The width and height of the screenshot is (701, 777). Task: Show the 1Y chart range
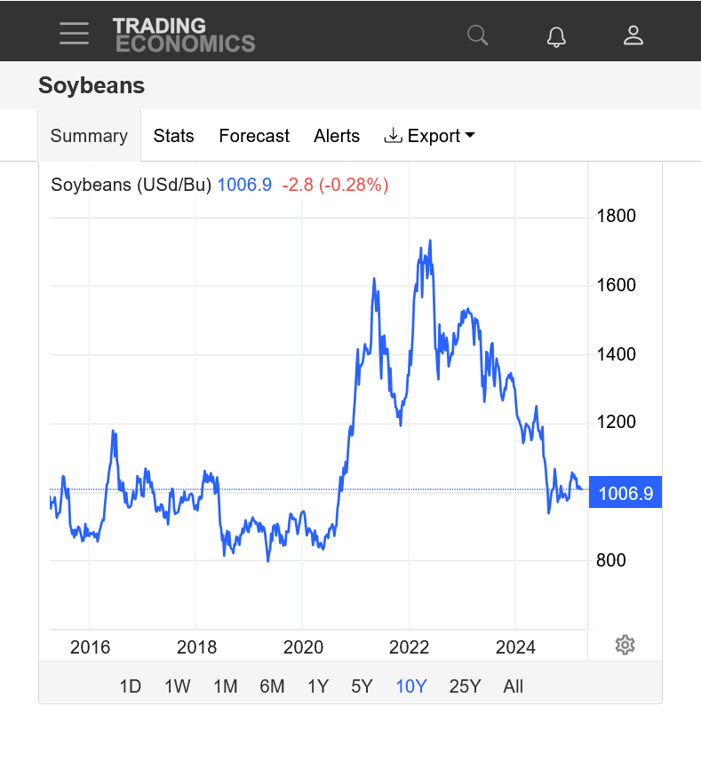click(318, 686)
